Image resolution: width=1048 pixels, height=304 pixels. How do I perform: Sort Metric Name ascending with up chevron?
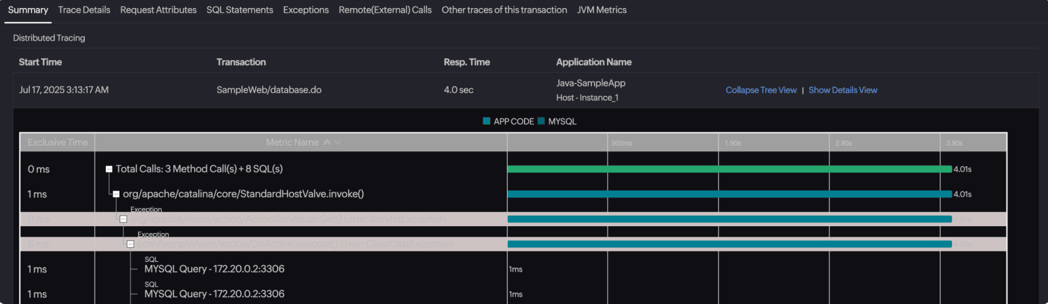tap(327, 142)
